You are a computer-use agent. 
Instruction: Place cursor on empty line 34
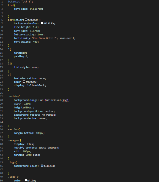(x=83, y=122)
